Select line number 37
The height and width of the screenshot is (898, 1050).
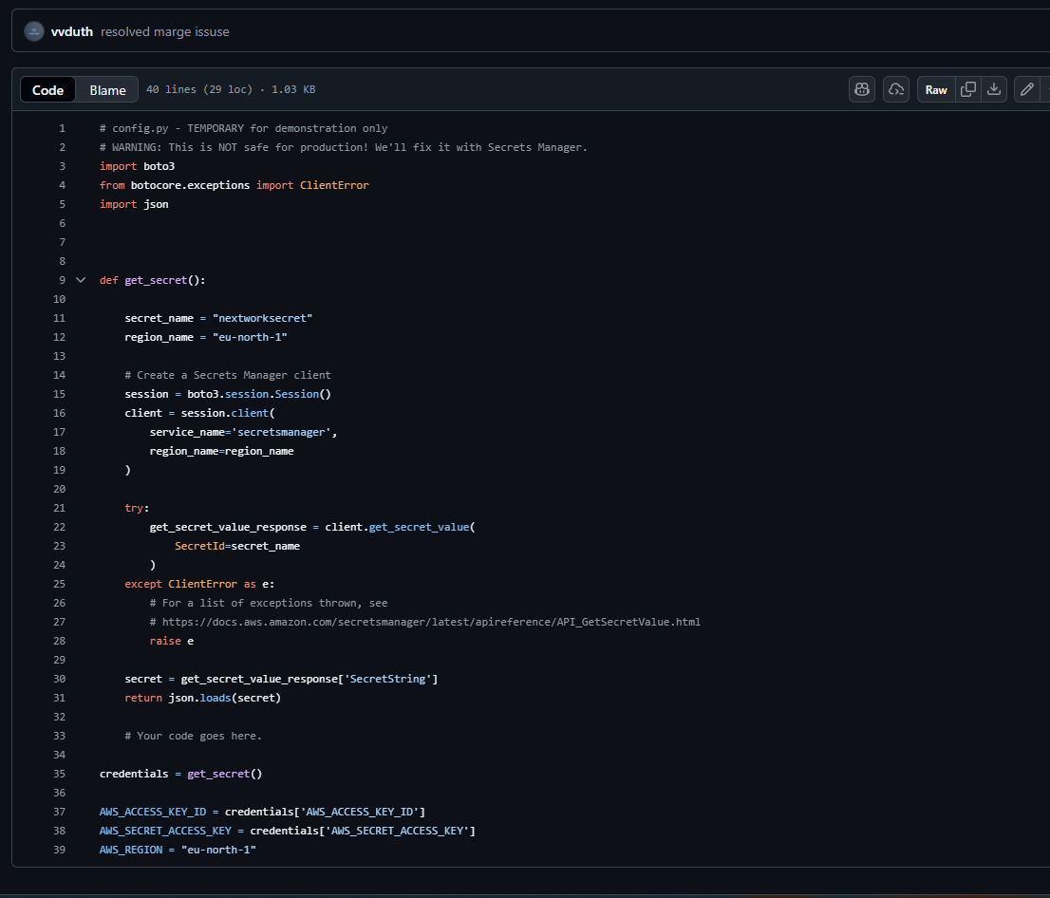[59, 811]
